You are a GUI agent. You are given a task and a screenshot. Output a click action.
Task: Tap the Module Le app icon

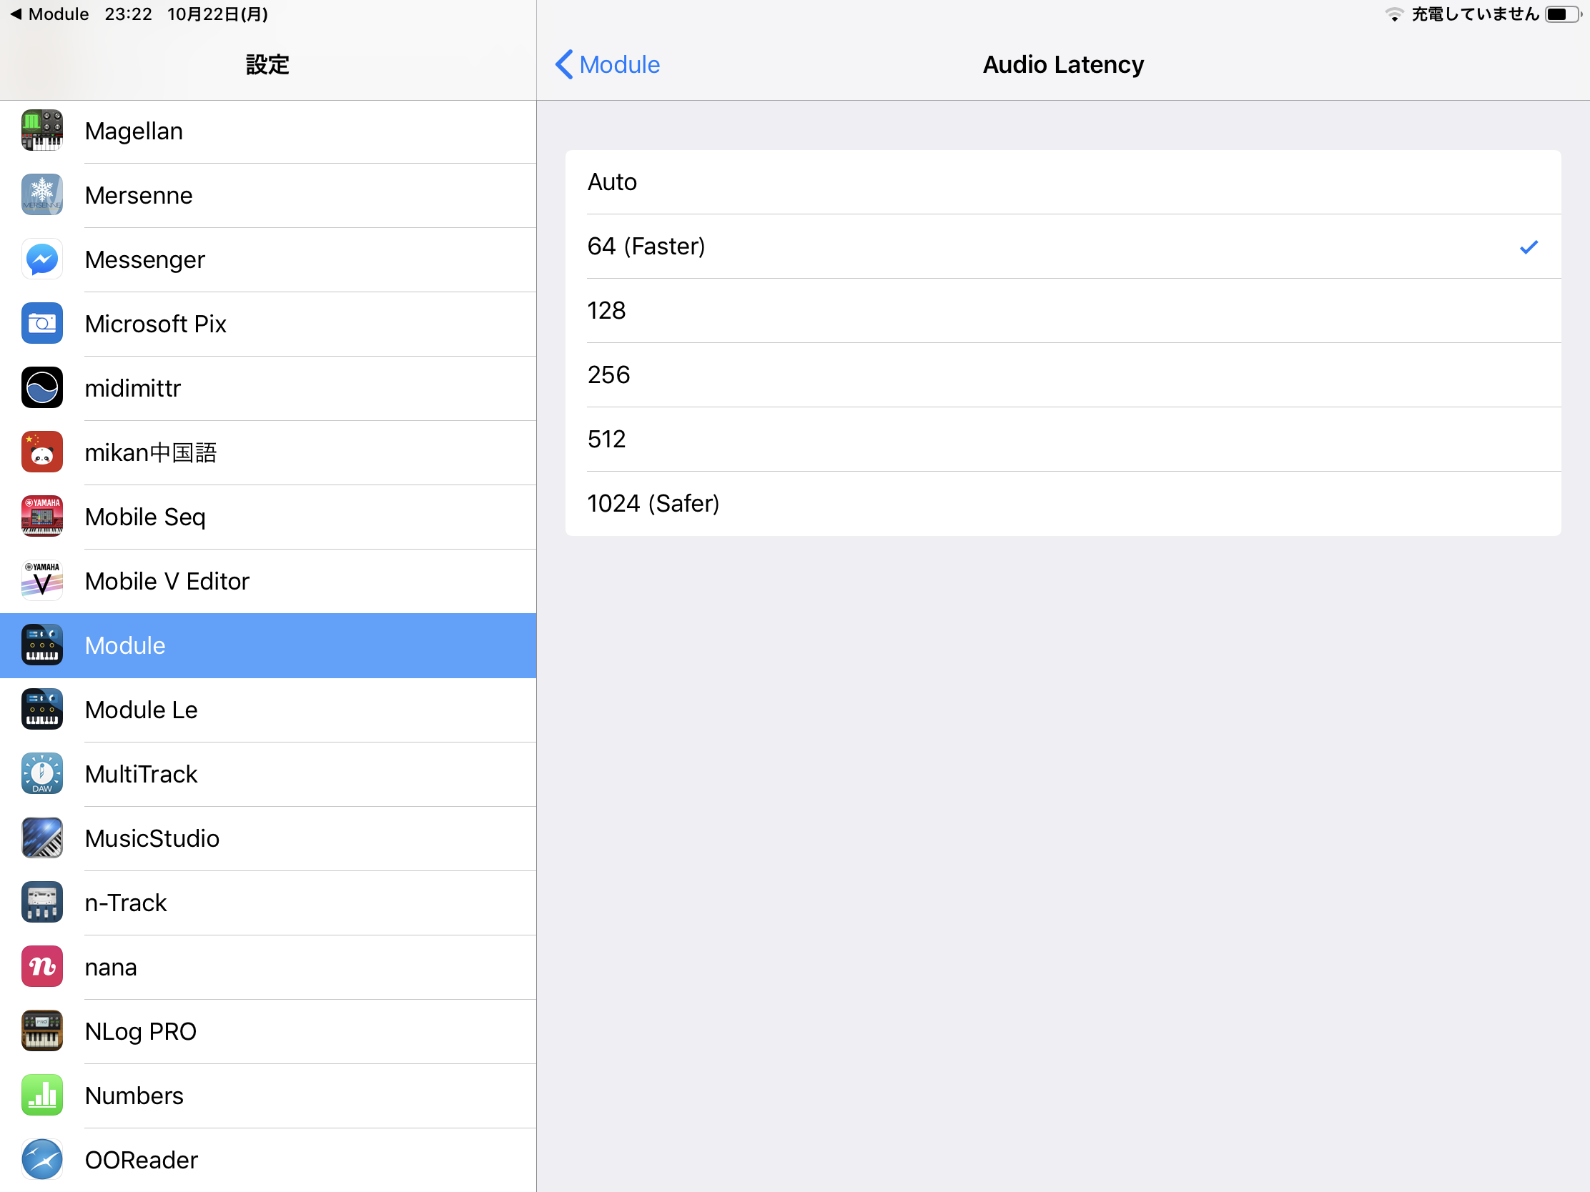41,709
